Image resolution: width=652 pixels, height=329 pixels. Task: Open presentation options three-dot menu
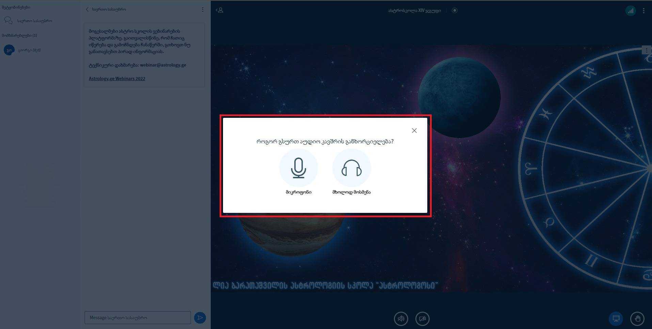[x=646, y=50]
